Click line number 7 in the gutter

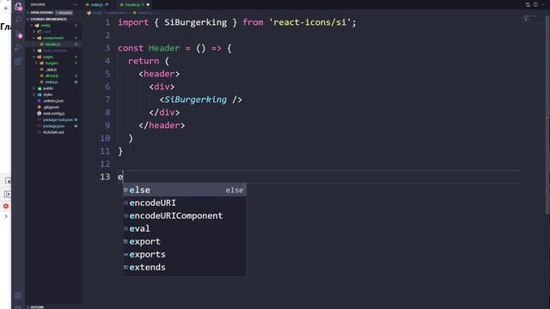point(107,100)
